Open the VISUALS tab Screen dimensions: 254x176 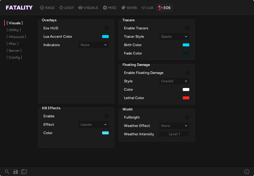[x=88, y=7]
